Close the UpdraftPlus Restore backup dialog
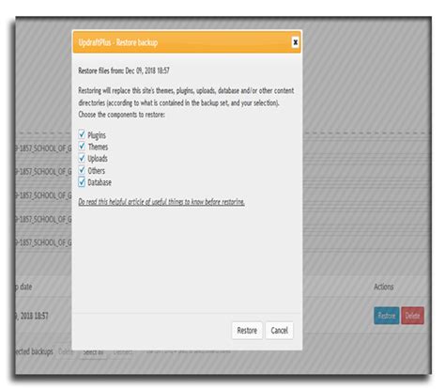 pyautogui.click(x=295, y=42)
